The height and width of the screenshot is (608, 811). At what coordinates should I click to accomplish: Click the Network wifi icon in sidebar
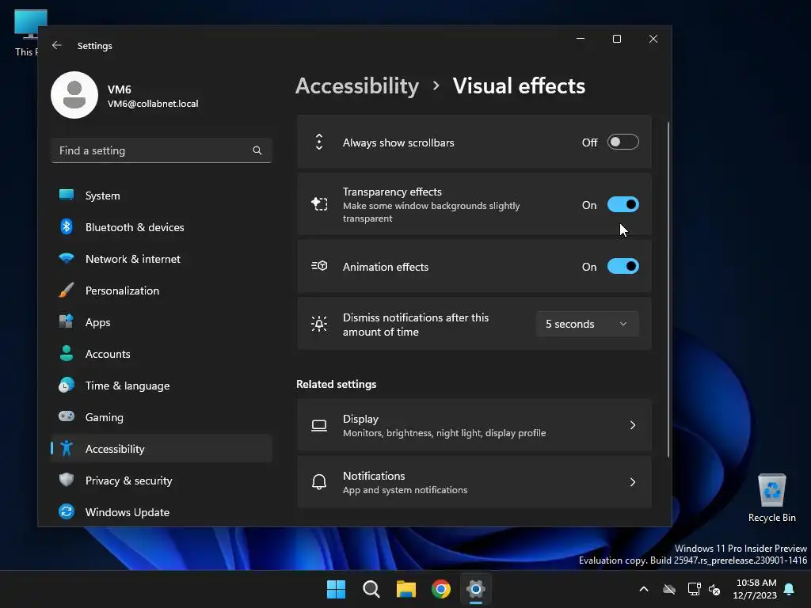click(x=67, y=258)
